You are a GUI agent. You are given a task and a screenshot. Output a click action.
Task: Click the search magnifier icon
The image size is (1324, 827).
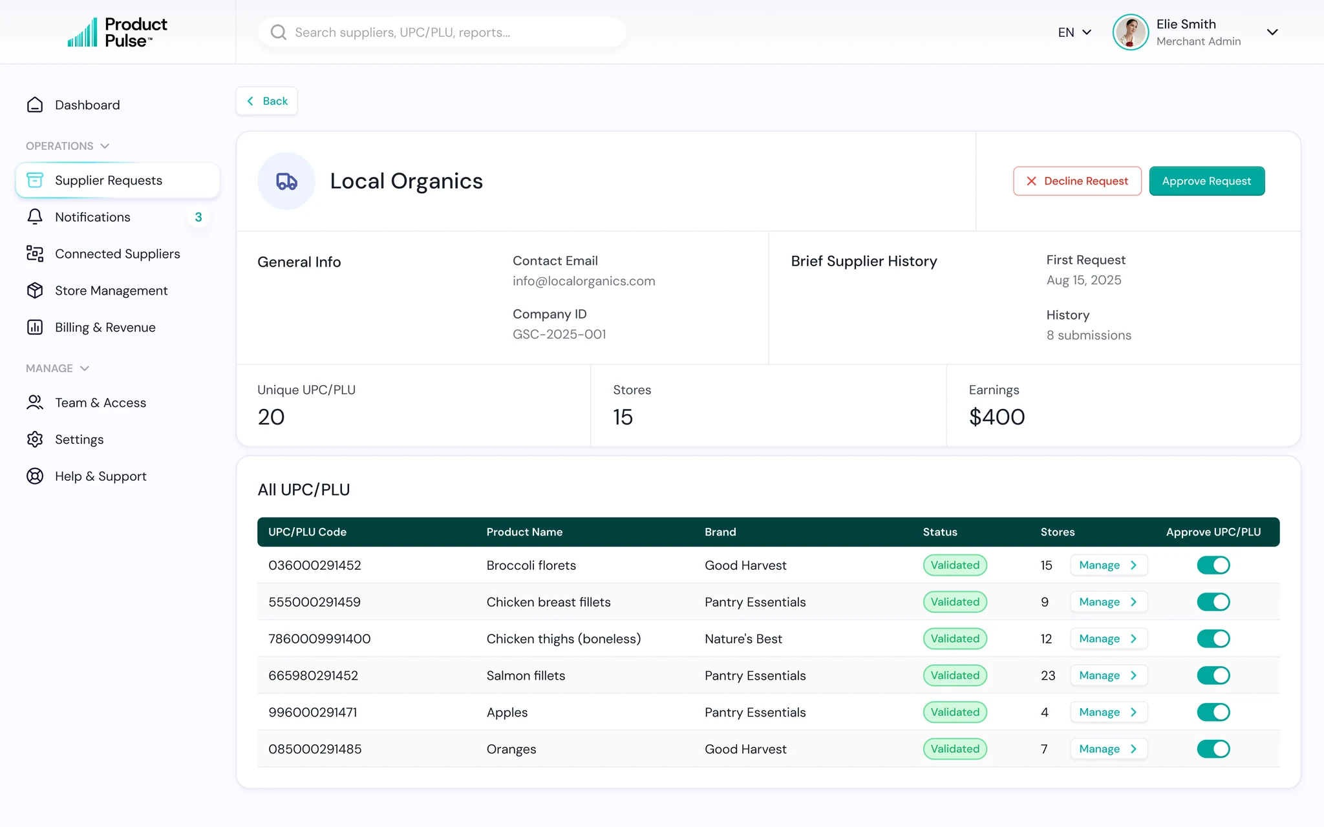coord(278,32)
